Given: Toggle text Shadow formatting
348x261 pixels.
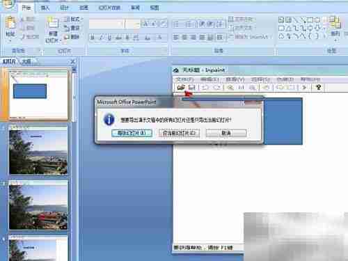Looking at the screenshot, I should point(127,38).
